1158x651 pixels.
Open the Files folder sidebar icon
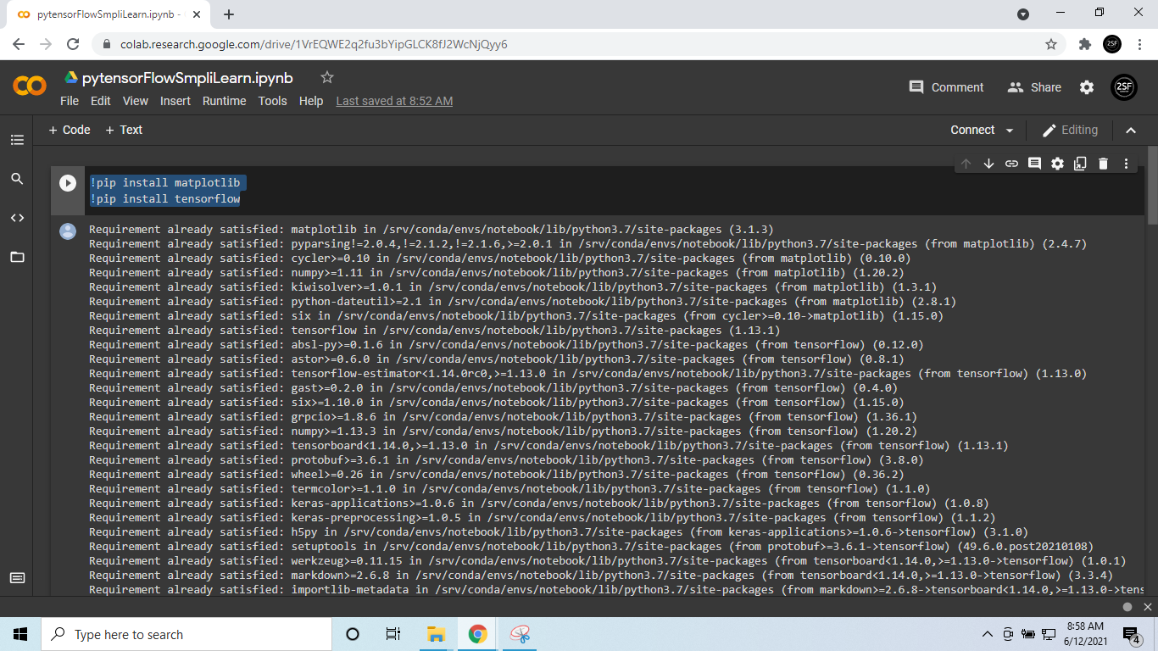[17, 257]
